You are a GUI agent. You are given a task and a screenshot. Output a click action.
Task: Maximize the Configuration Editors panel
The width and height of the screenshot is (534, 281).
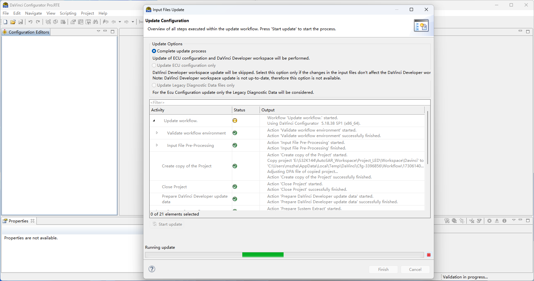(113, 31)
